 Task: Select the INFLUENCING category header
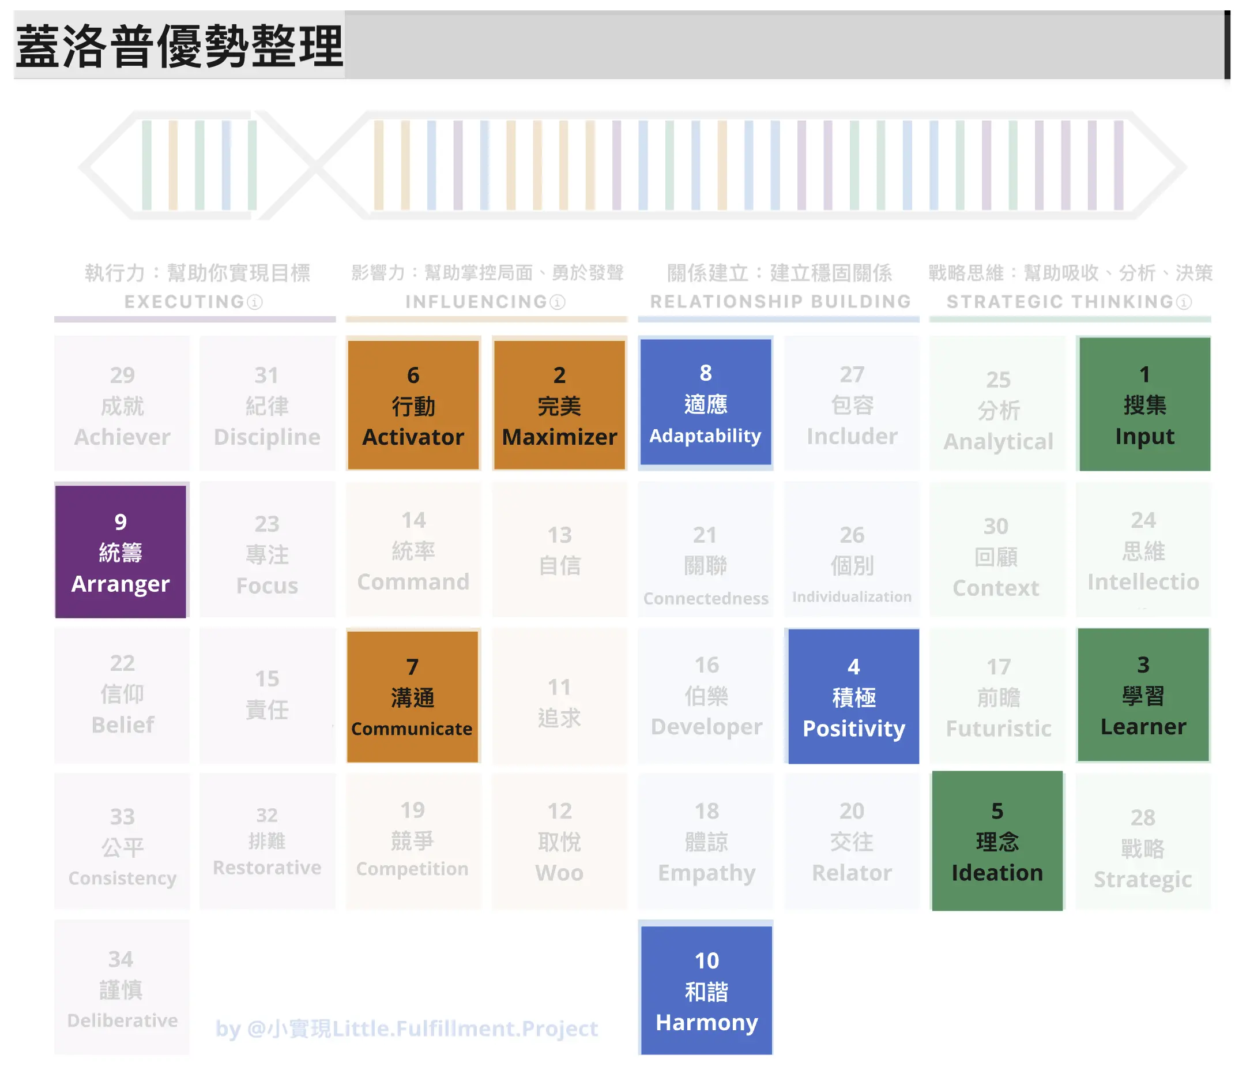pos(477,302)
